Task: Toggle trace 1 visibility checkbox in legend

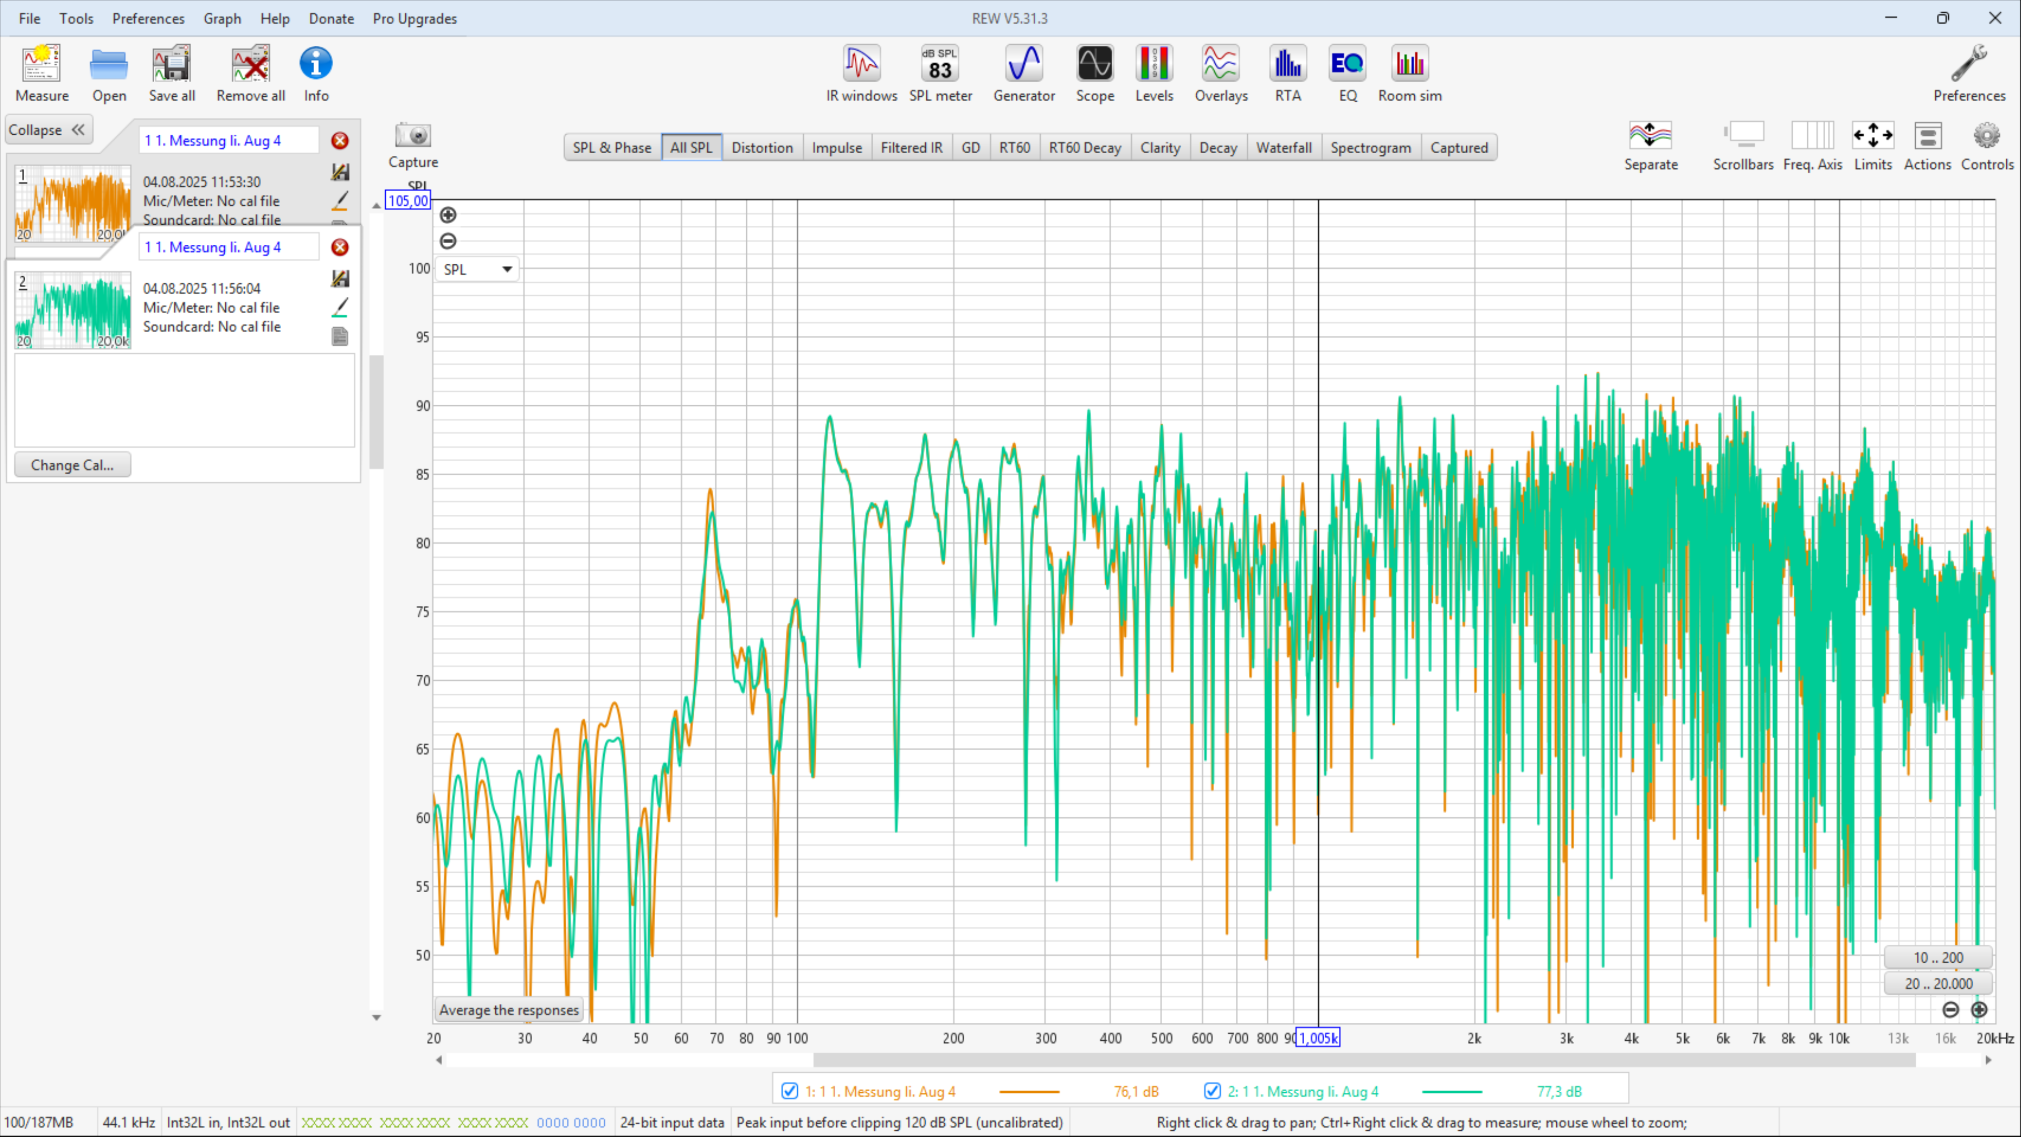Action: tap(789, 1091)
